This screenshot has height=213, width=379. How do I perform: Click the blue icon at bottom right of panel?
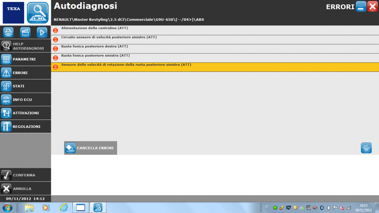[366, 148]
